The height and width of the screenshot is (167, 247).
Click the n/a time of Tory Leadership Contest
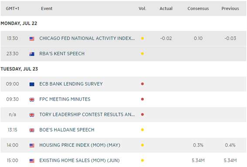13,115
